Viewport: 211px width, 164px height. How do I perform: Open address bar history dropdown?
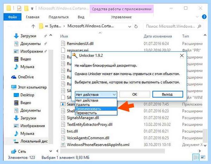pyautogui.click(x=129, y=26)
